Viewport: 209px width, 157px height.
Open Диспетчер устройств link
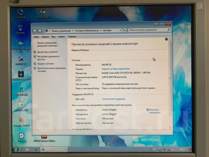pos(48,52)
